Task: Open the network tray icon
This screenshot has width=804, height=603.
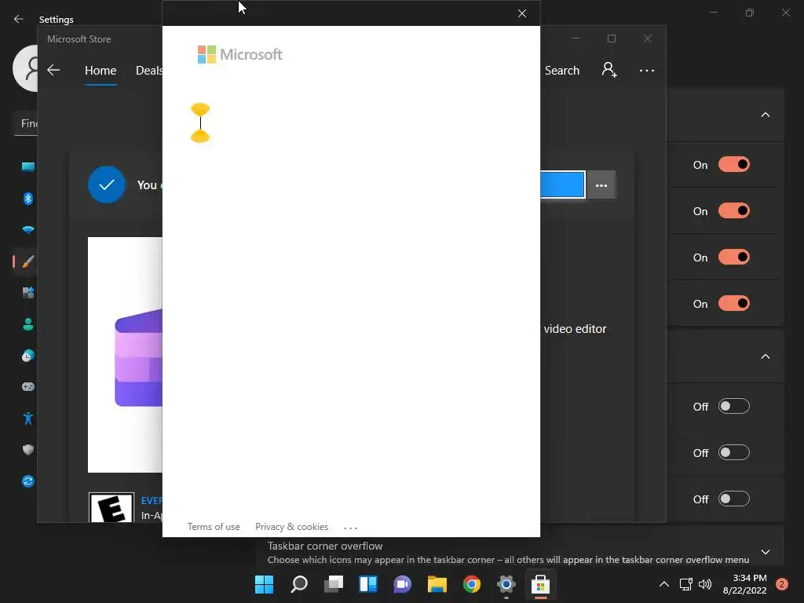Action: coord(685,584)
